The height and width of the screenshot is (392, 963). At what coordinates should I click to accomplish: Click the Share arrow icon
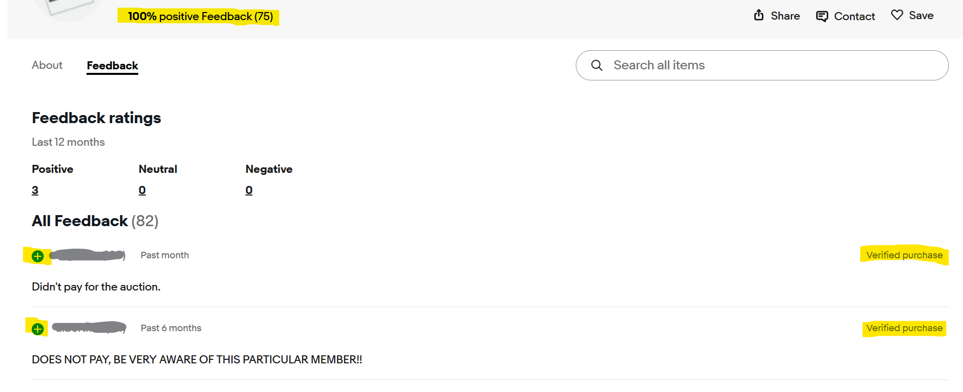[x=759, y=15]
